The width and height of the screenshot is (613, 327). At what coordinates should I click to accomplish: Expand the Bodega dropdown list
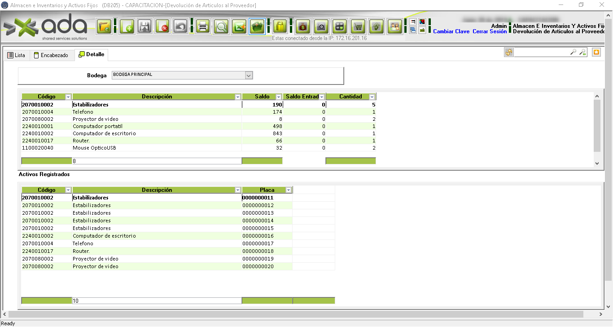tap(249, 75)
